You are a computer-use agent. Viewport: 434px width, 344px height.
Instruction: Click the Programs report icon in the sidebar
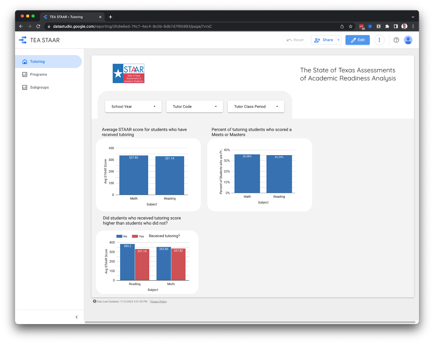[25, 74]
